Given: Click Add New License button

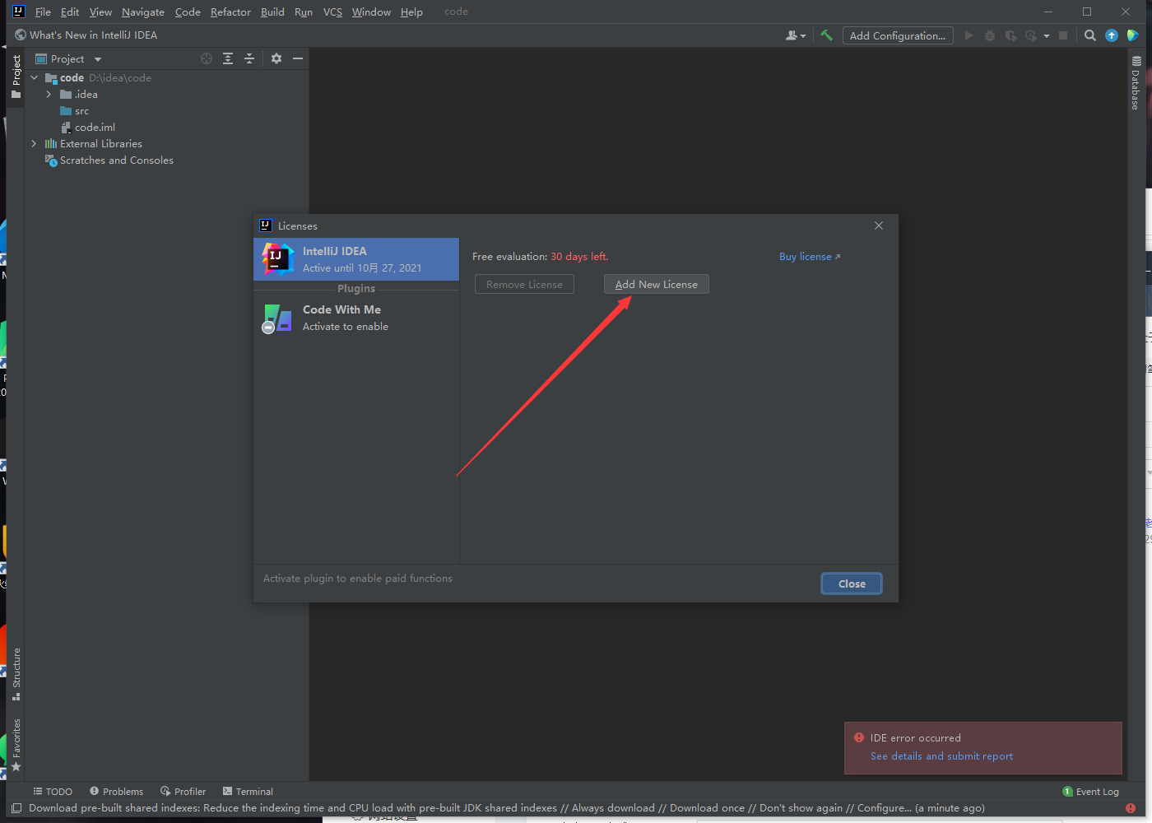Looking at the screenshot, I should [x=657, y=284].
